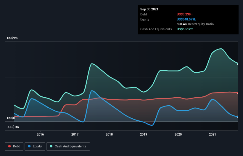This screenshot has width=243, height=156.
Task: Select the 2016 x-axis label
Action: click(40, 134)
